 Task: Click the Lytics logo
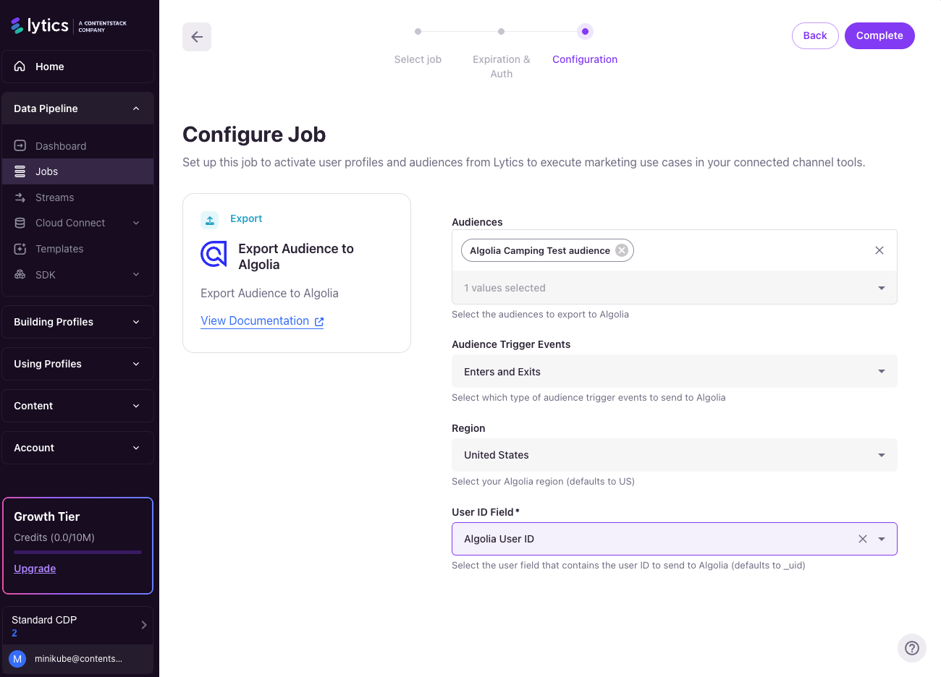tap(69, 25)
